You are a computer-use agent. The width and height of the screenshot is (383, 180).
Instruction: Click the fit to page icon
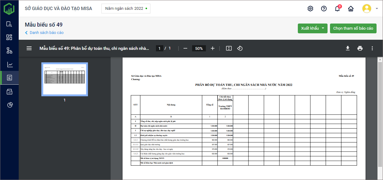(229, 48)
